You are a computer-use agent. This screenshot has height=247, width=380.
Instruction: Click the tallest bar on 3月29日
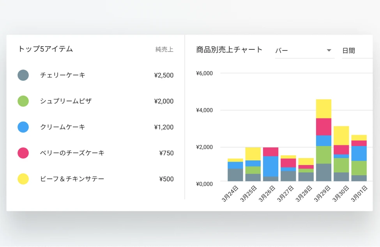324,140
